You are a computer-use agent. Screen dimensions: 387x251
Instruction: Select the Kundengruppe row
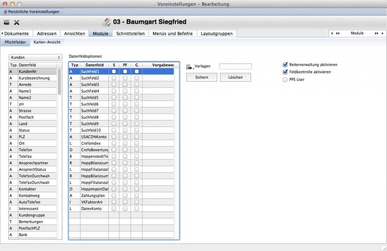tap(33, 215)
